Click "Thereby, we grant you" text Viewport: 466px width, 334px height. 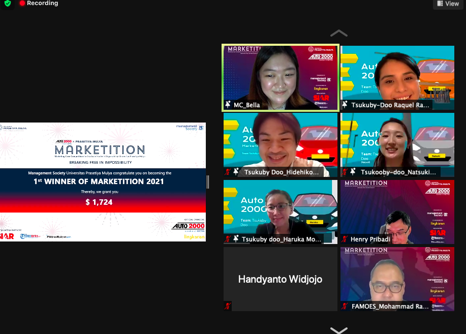click(100, 192)
